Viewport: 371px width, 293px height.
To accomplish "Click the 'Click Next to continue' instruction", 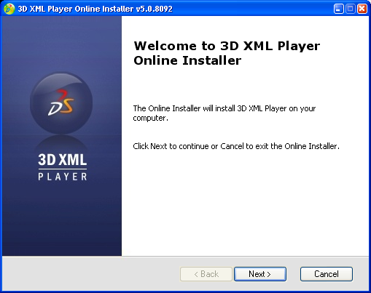I will [x=236, y=146].
